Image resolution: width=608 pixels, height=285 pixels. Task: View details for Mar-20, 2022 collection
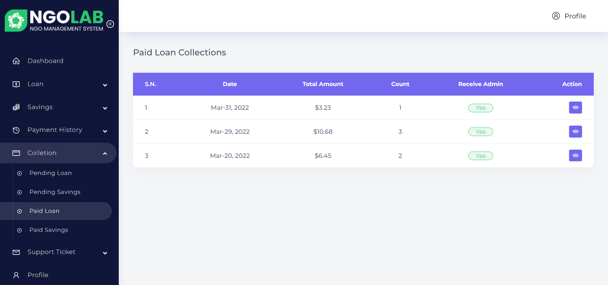point(575,156)
